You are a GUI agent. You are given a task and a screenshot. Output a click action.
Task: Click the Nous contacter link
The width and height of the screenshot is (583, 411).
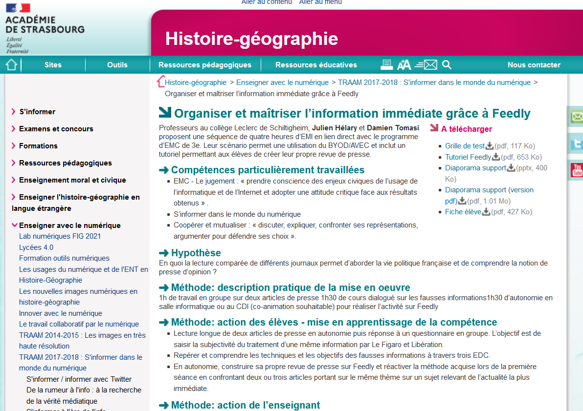(534, 65)
